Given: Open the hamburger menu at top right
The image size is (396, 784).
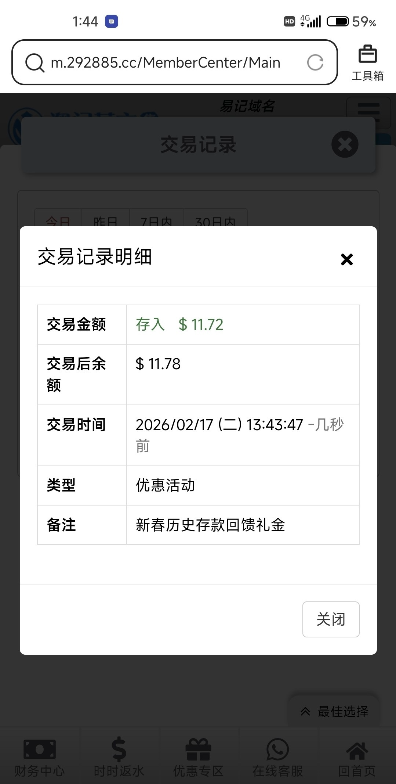Looking at the screenshot, I should pos(368,112).
